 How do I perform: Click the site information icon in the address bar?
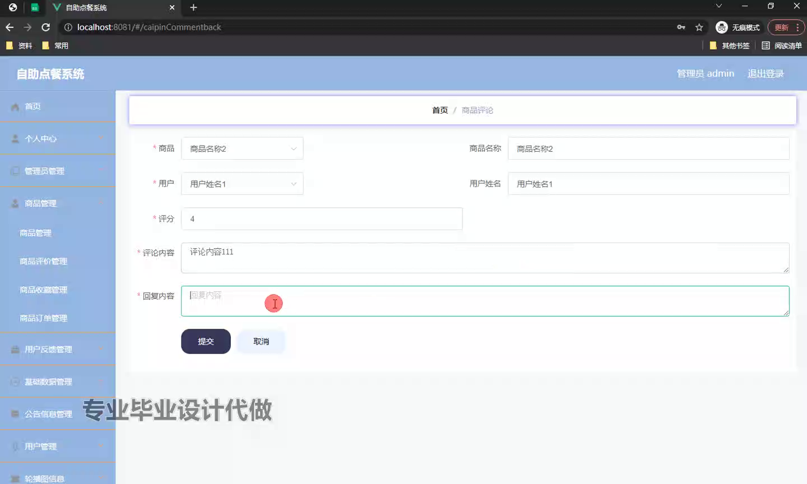[x=68, y=27]
